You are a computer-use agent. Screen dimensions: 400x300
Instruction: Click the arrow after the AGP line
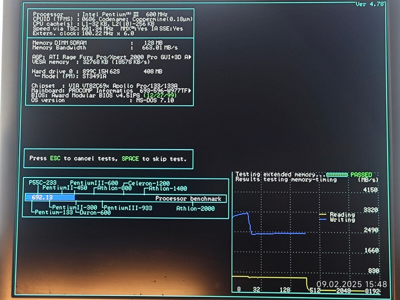tap(190, 57)
